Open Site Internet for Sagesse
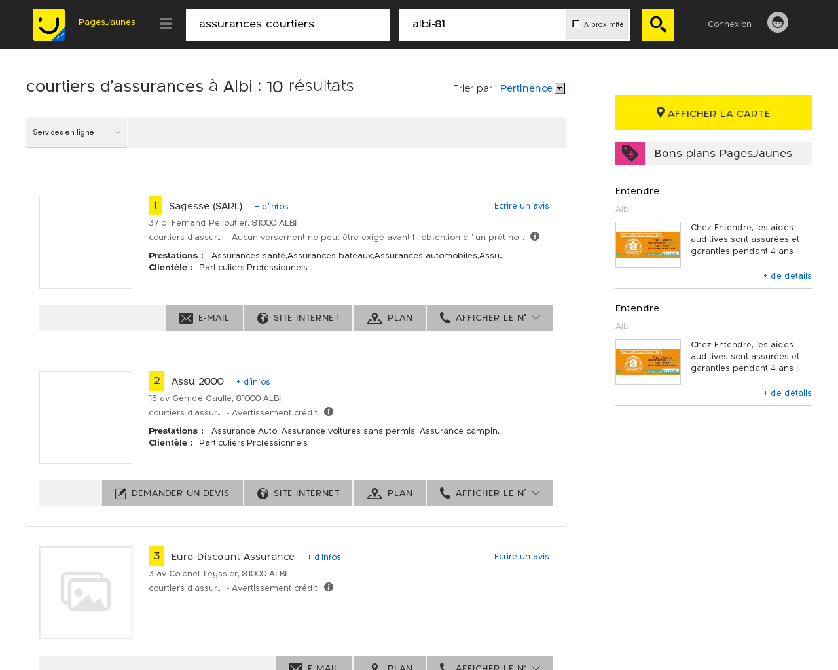The width and height of the screenshot is (838, 670). [x=298, y=318]
